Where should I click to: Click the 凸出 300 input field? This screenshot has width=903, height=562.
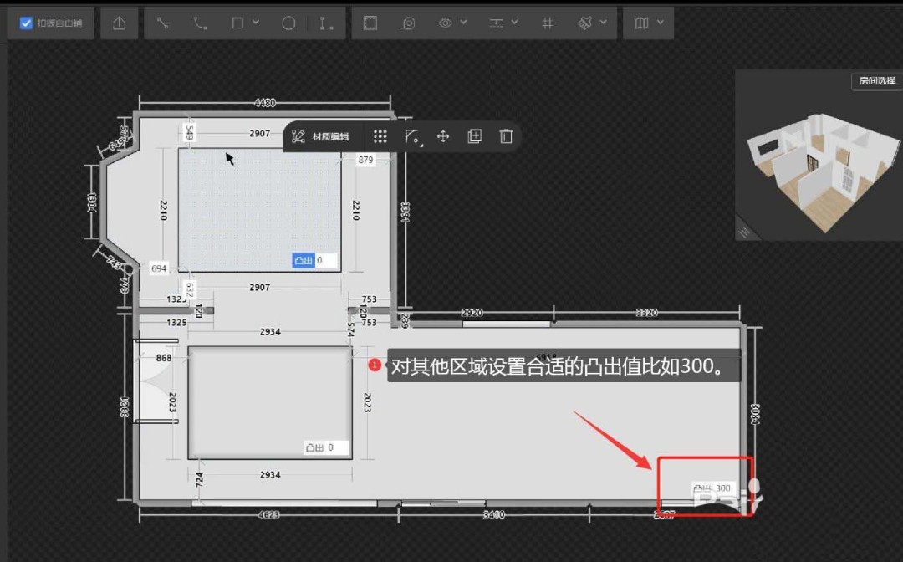(723, 488)
